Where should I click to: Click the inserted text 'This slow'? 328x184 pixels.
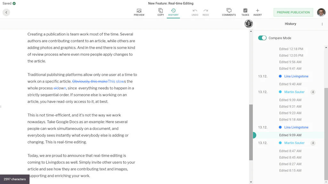pos(116,81)
